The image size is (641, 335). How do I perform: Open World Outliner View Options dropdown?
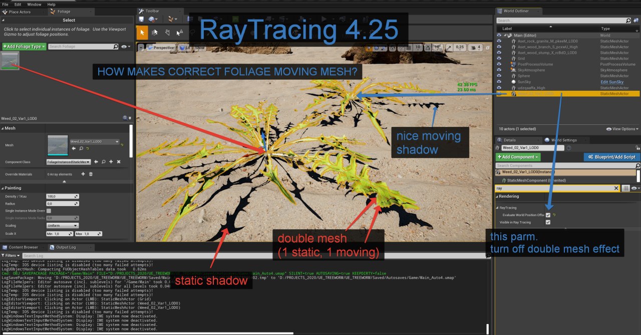(623, 129)
